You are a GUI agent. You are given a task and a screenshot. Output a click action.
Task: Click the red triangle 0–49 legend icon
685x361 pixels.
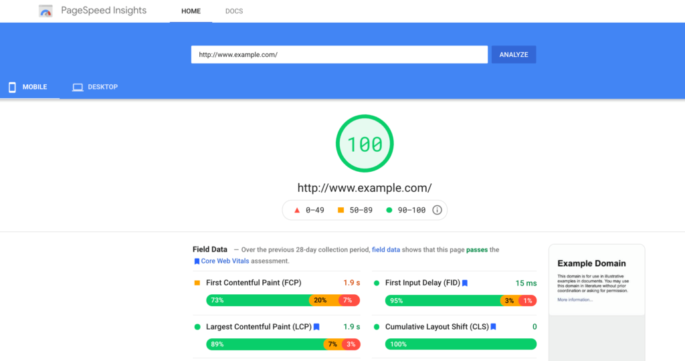tap(297, 210)
